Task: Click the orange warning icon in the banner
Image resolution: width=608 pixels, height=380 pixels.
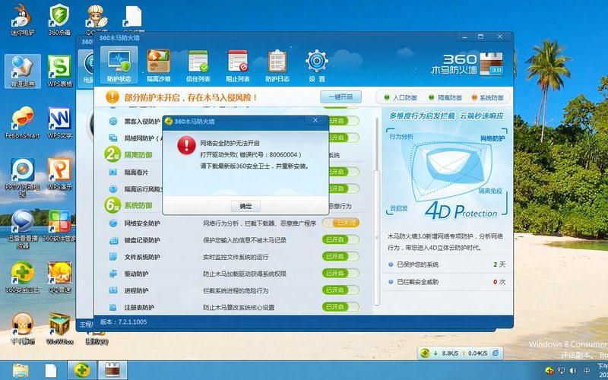Action: click(112, 97)
